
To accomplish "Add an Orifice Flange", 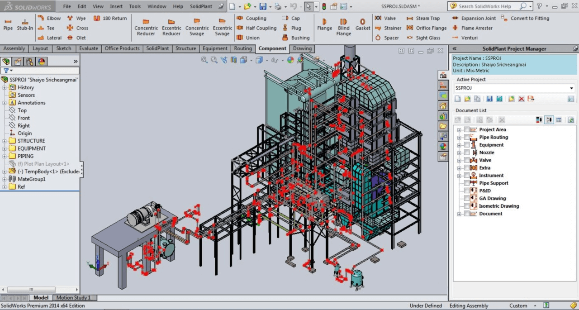I will tap(427, 28).
